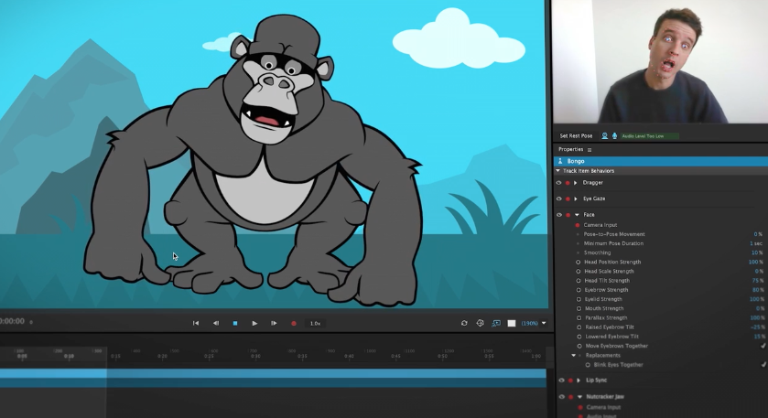Click the Set Rest Pose button

pyautogui.click(x=576, y=136)
